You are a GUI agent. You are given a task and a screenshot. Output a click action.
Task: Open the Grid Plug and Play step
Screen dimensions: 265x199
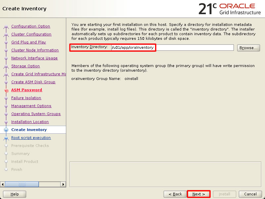coord(28,42)
